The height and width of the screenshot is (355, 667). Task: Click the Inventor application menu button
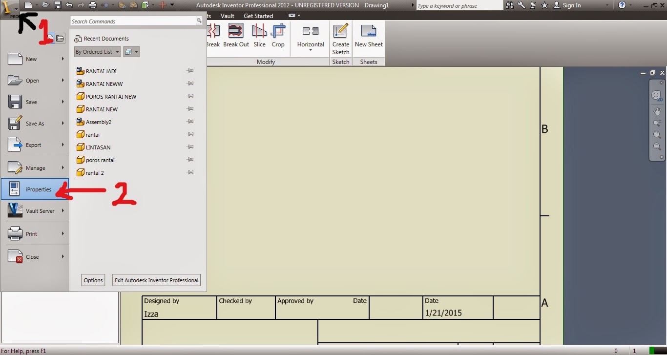(10, 9)
